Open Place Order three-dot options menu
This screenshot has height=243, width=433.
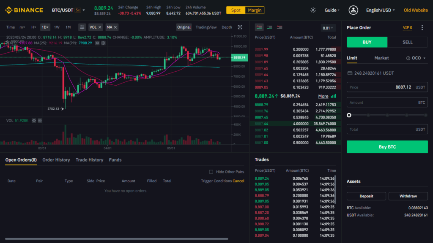point(422,27)
